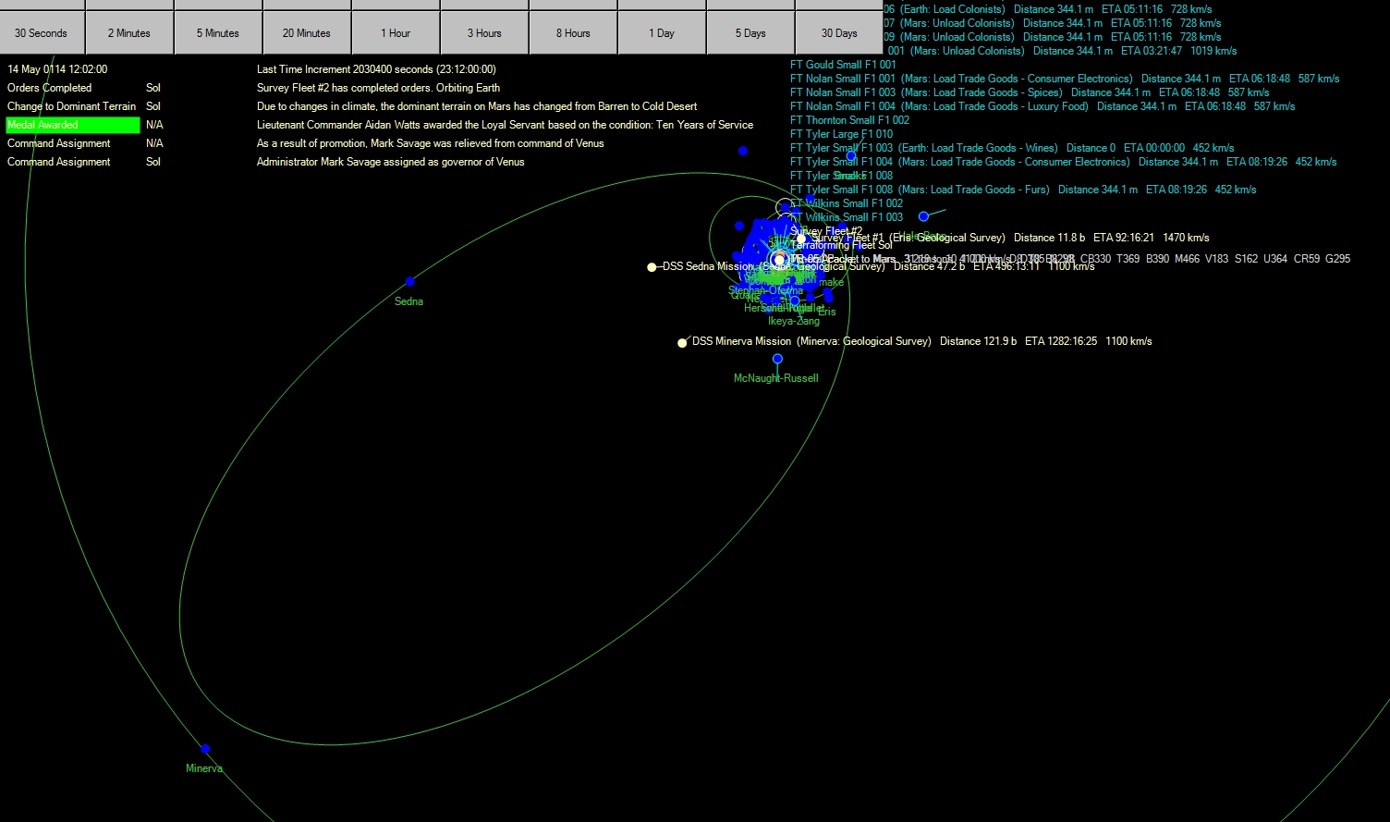Select the FT Gould Small F1 001 fleet
The image size is (1390, 822).
(844, 65)
